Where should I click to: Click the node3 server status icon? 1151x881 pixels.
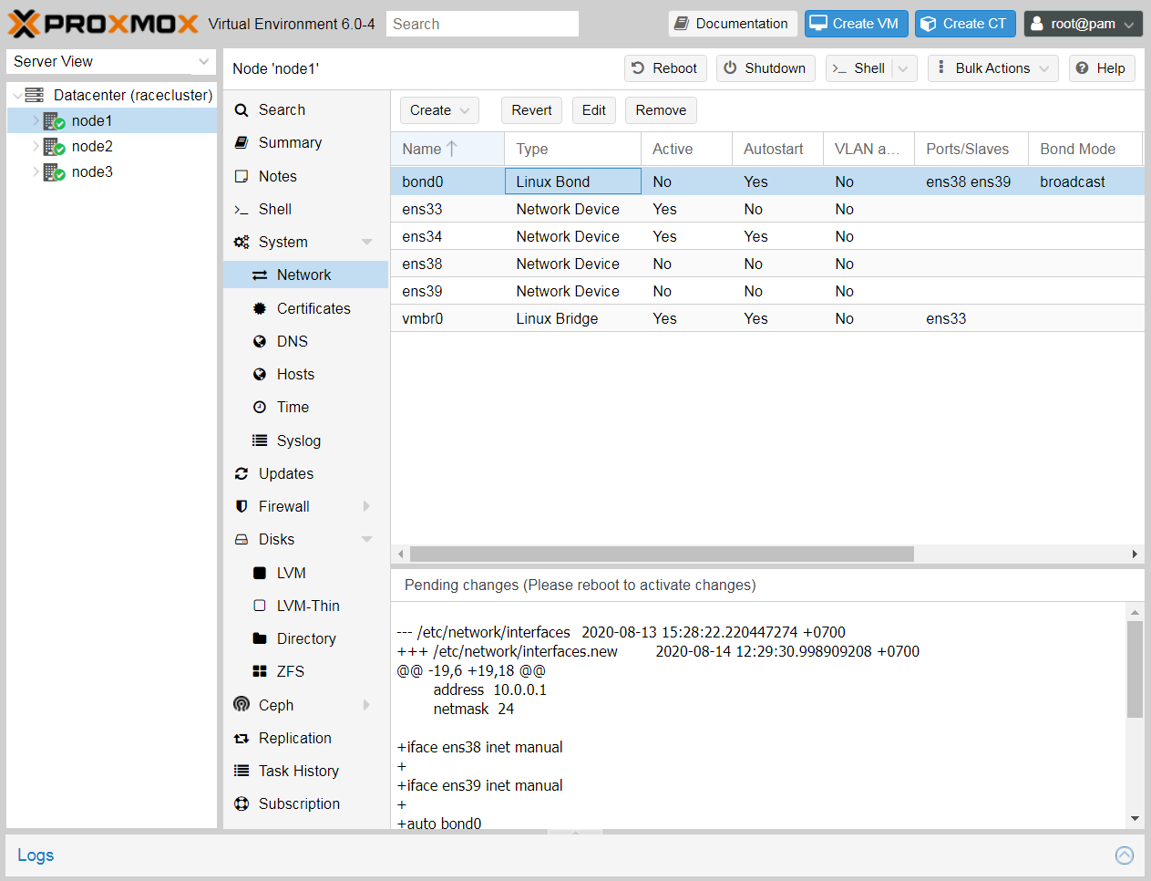pyautogui.click(x=54, y=171)
